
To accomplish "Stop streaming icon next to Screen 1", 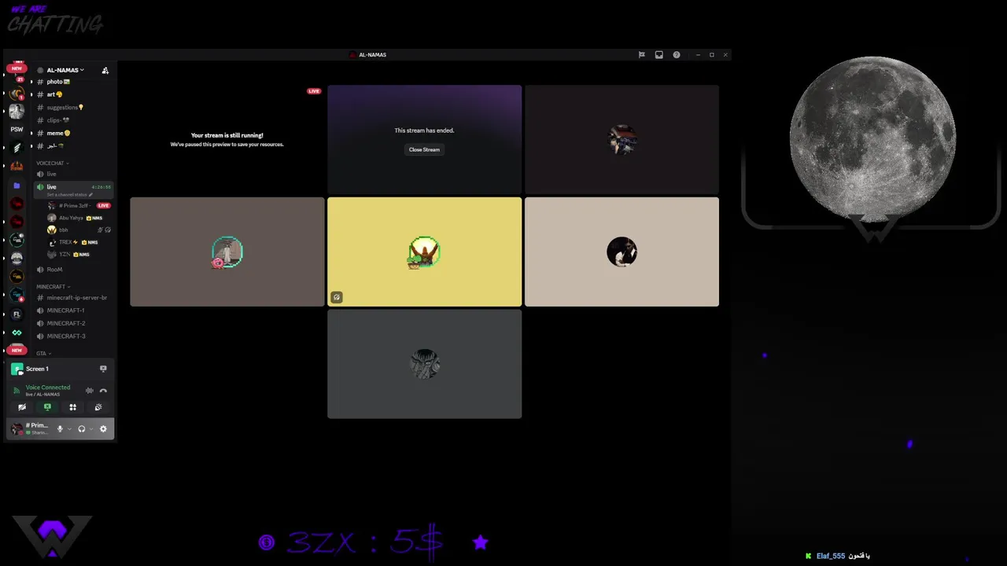I will tap(103, 369).
